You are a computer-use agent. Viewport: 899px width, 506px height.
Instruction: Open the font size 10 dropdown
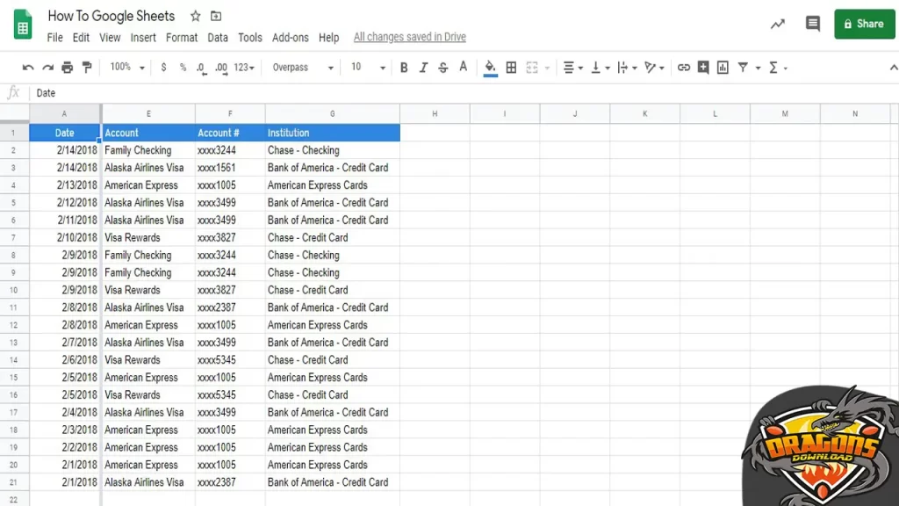[x=368, y=68]
